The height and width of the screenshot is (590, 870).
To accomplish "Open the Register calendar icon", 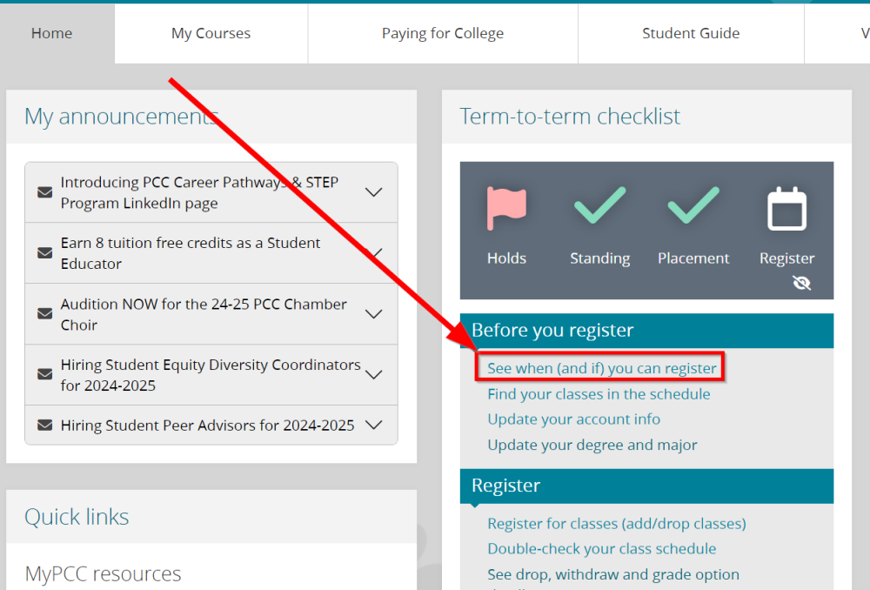I will click(786, 204).
